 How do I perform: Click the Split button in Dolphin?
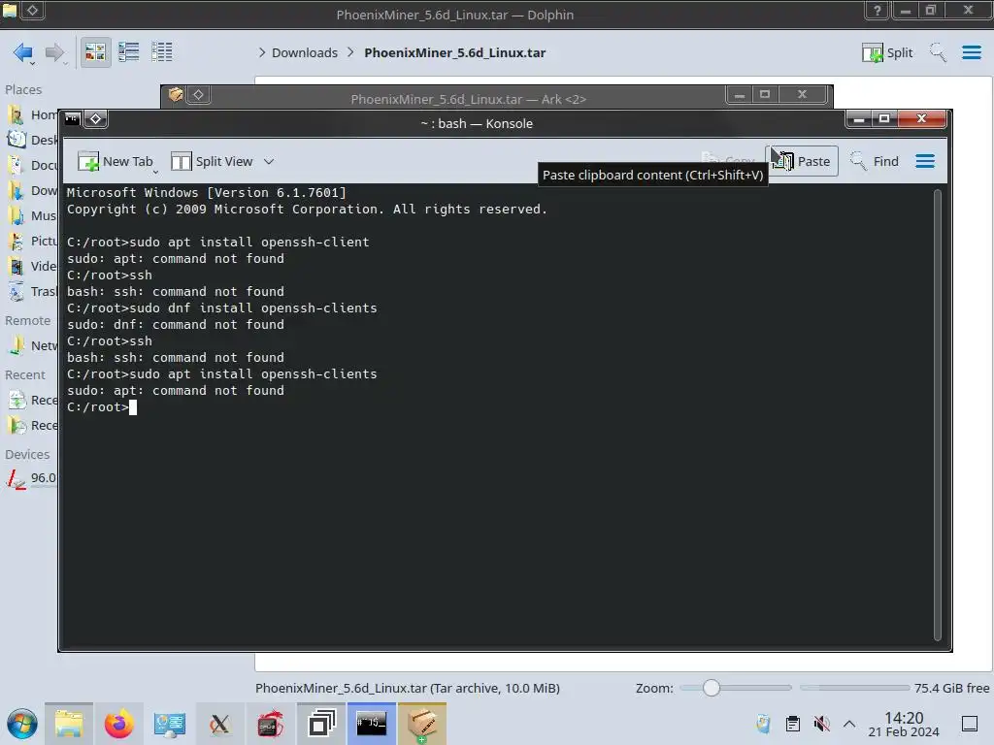click(887, 52)
